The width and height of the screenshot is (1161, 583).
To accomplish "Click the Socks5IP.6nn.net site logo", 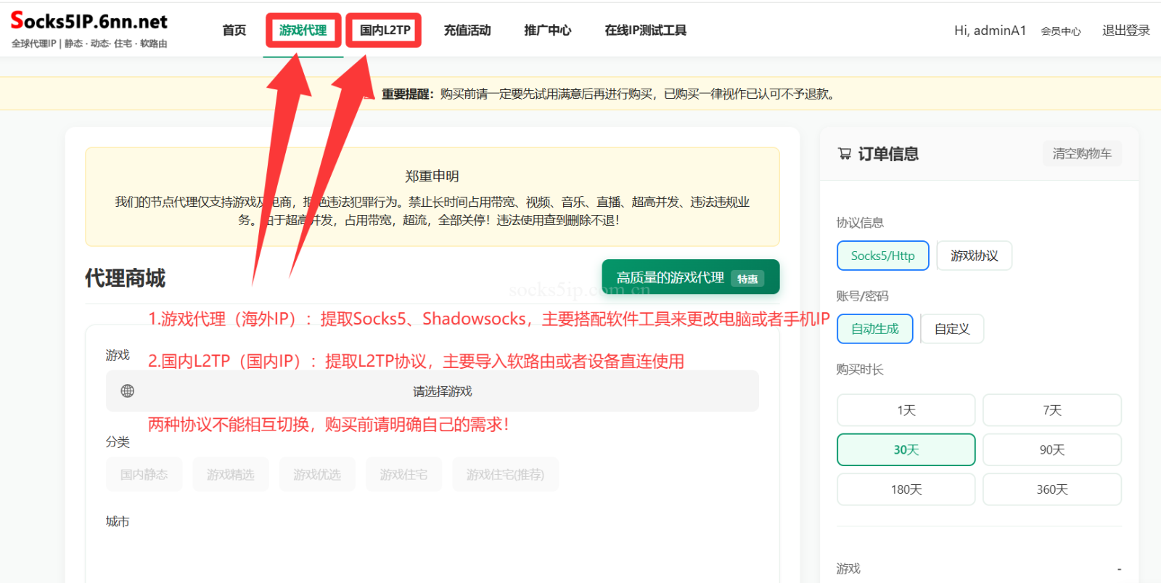I will coord(89,21).
